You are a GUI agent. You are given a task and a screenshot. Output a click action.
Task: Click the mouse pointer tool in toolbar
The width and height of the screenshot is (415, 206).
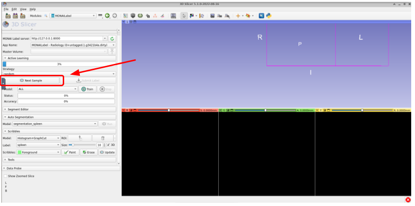(x=184, y=16)
